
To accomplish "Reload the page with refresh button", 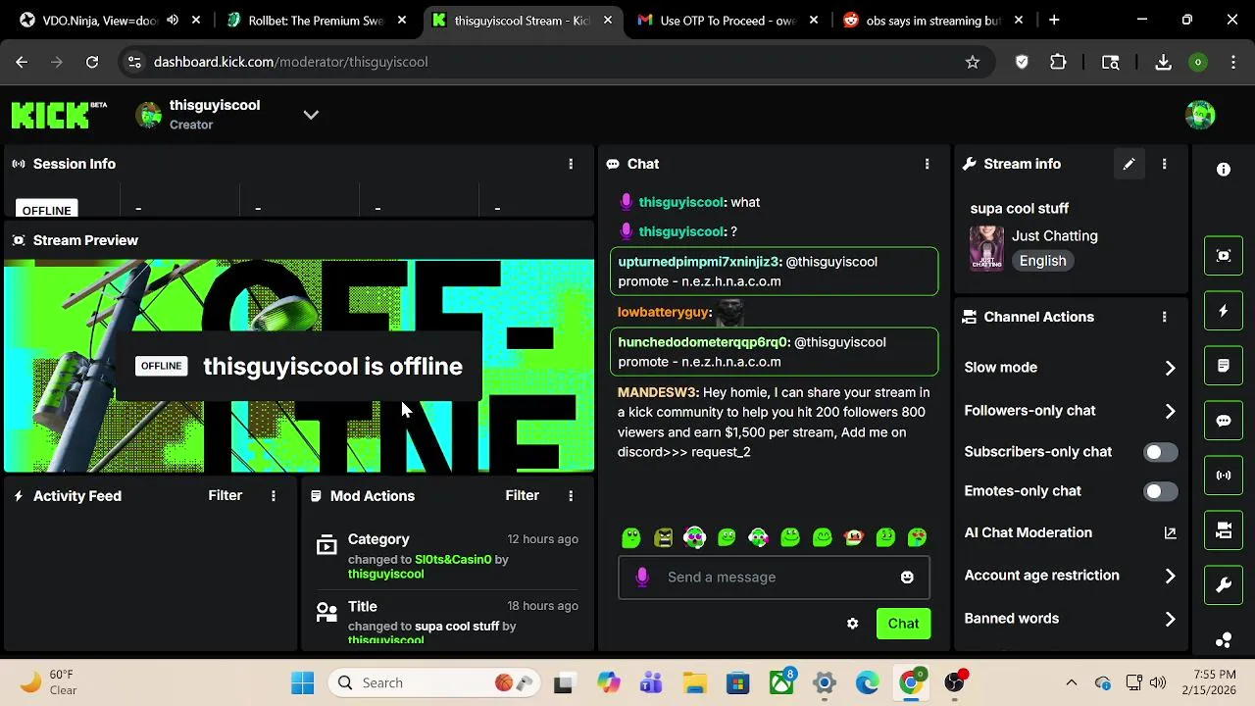I will tap(92, 62).
